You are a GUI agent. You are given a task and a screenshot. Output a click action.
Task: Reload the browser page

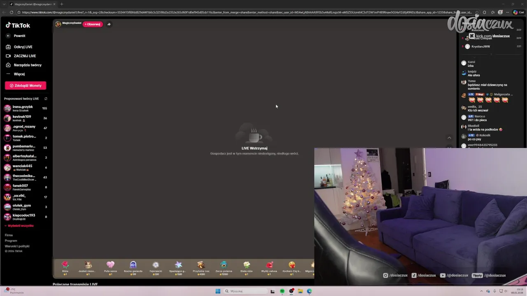point(12,12)
